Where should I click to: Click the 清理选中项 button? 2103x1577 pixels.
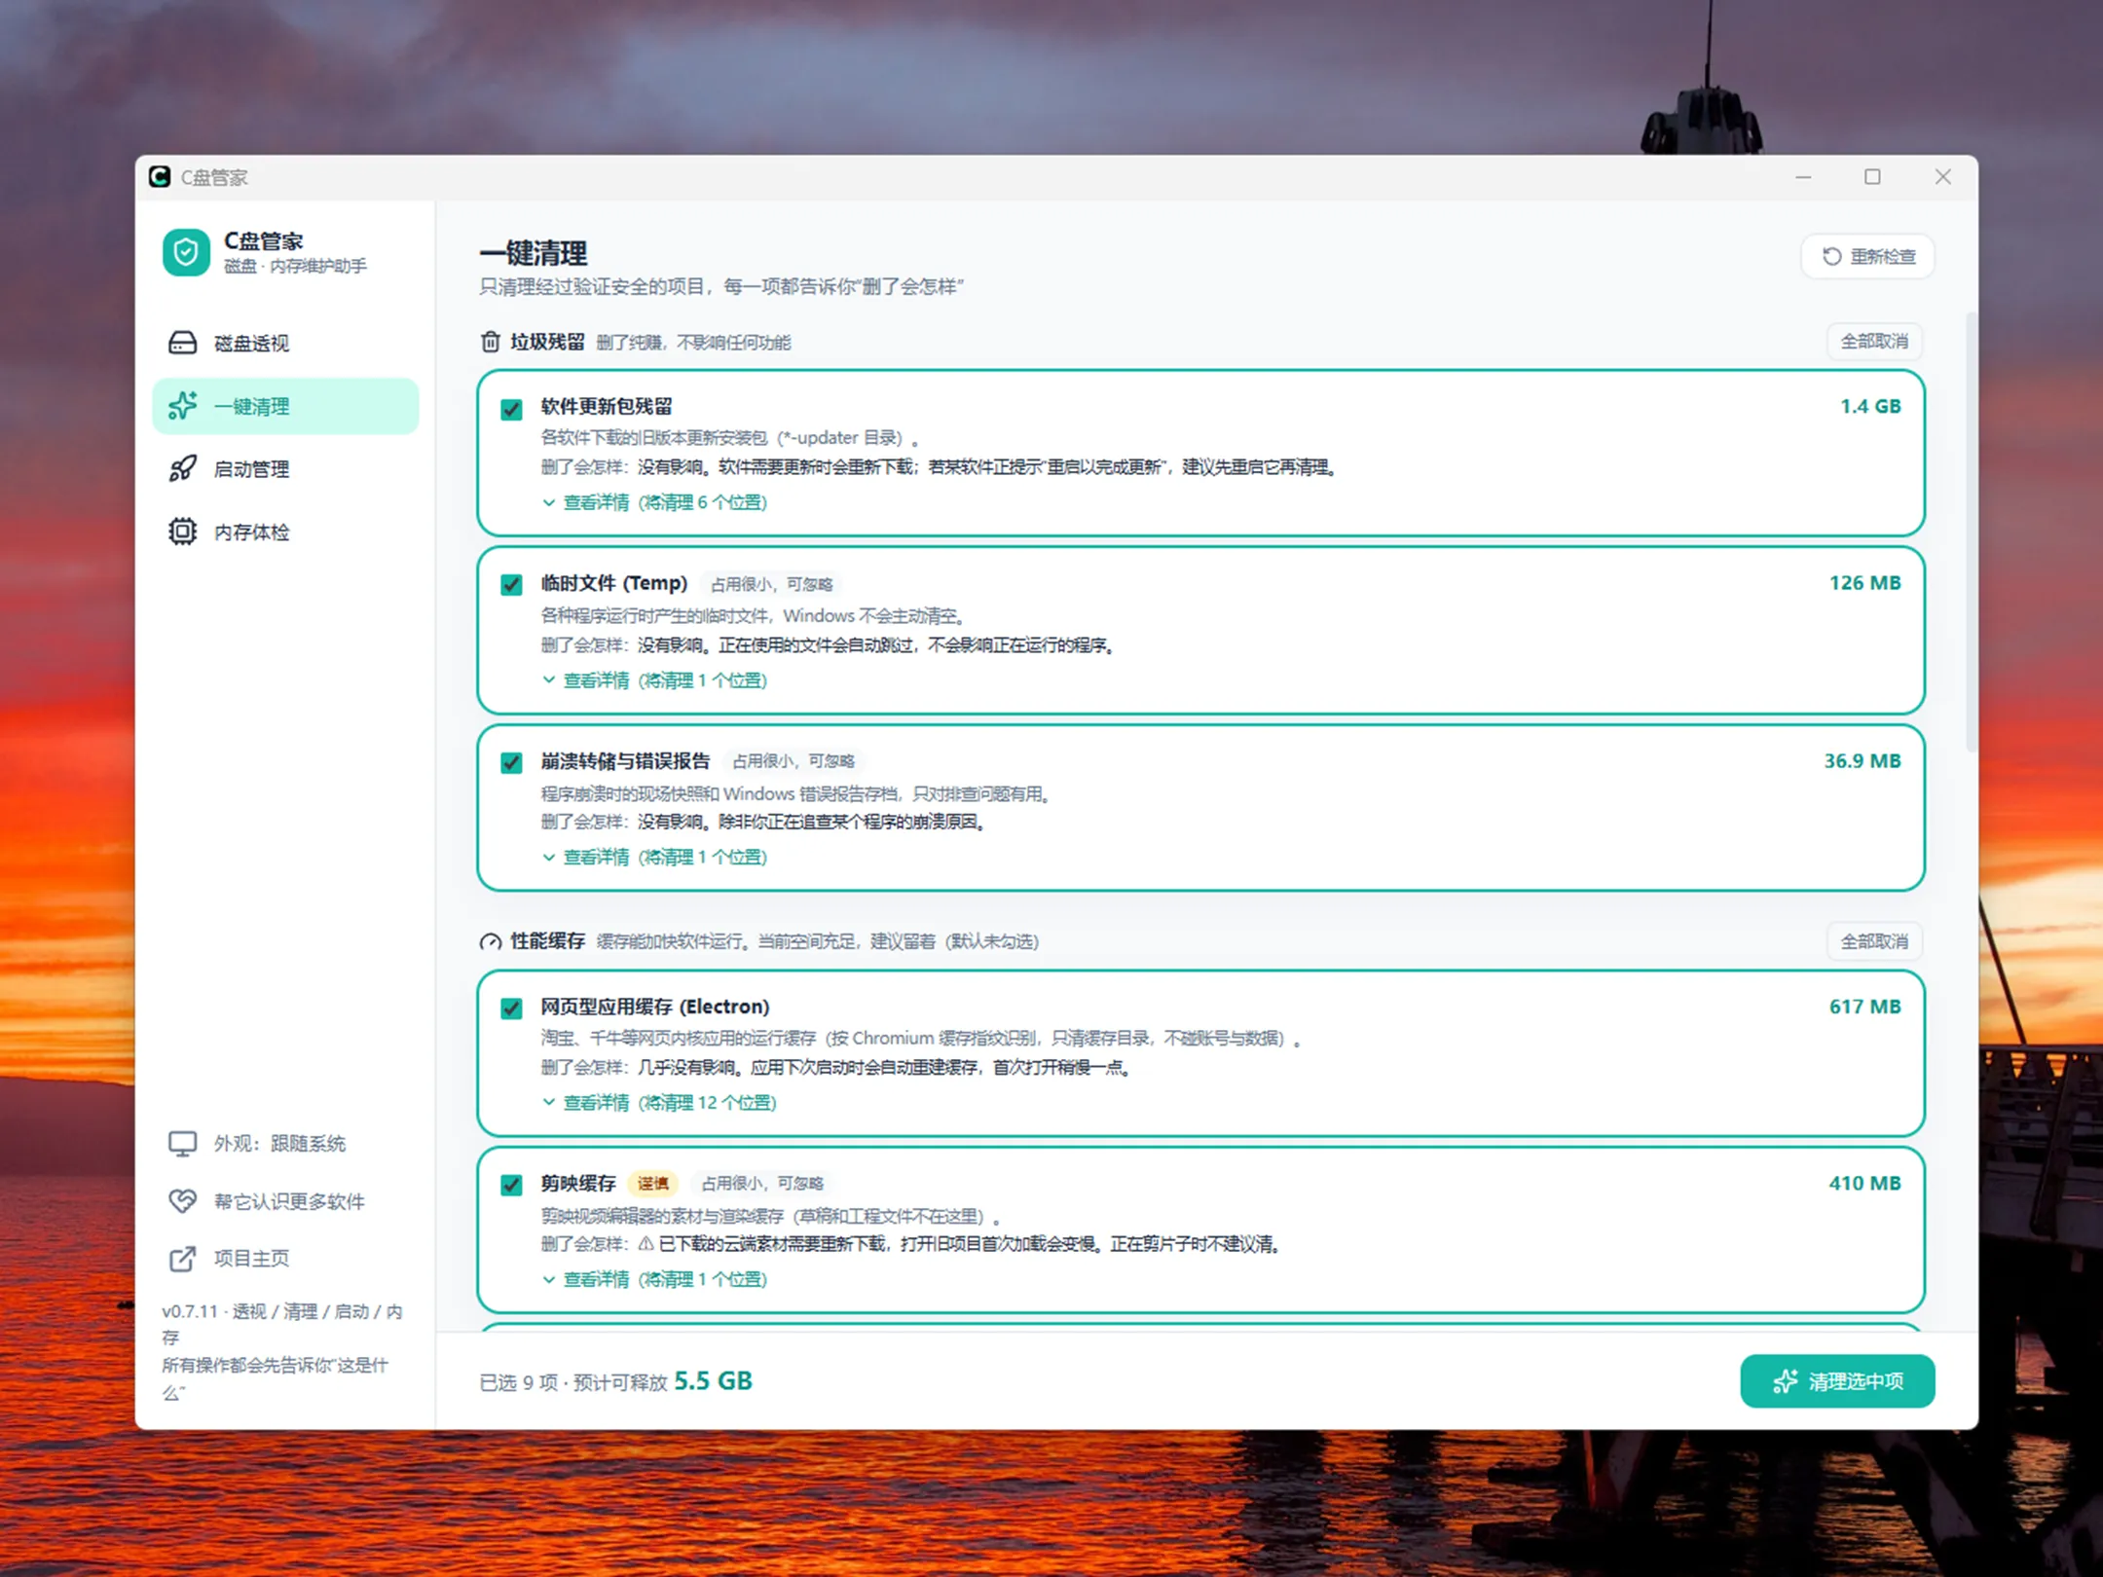click(x=1836, y=1380)
